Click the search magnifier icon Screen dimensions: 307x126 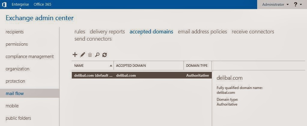coord(97,55)
